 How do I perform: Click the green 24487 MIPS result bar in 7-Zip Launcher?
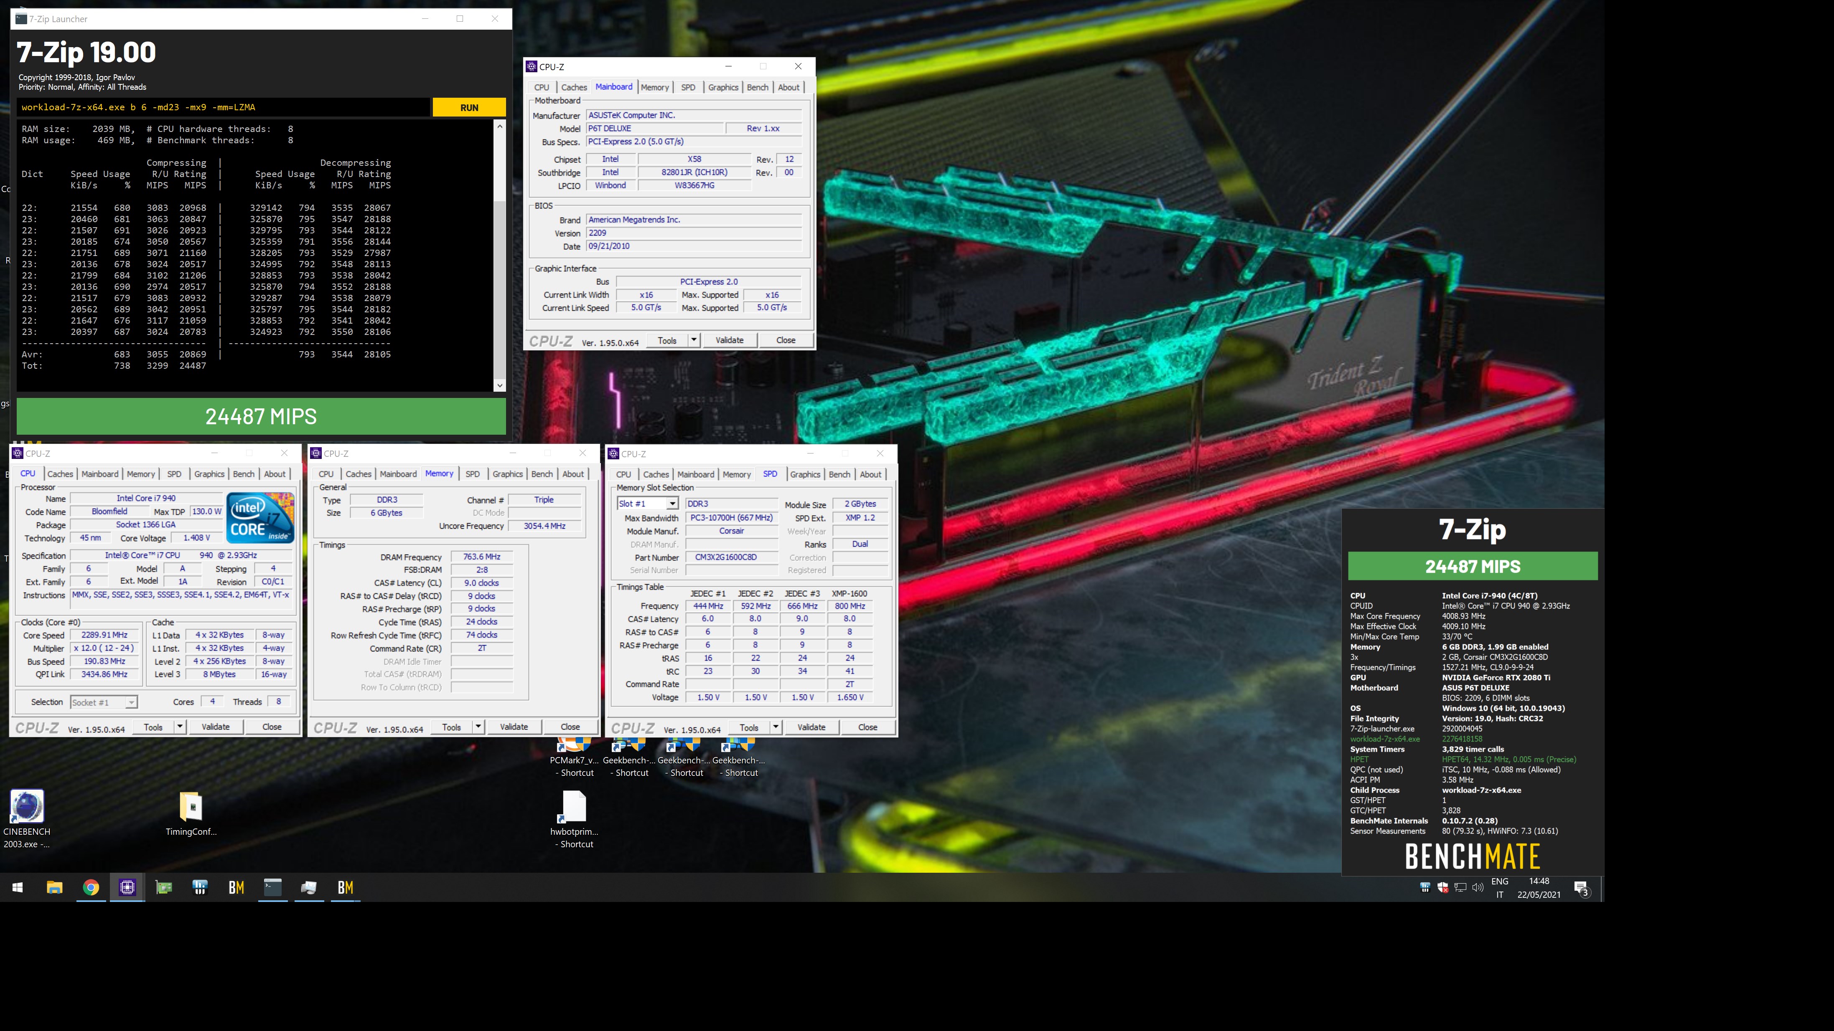261,416
